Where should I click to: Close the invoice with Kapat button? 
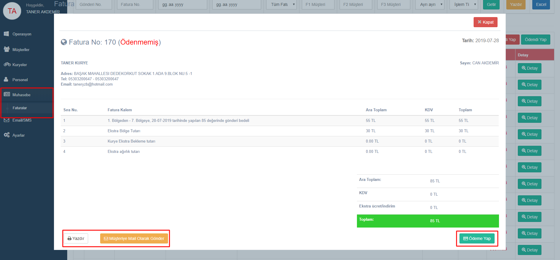pyautogui.click(x=485, y=22)
